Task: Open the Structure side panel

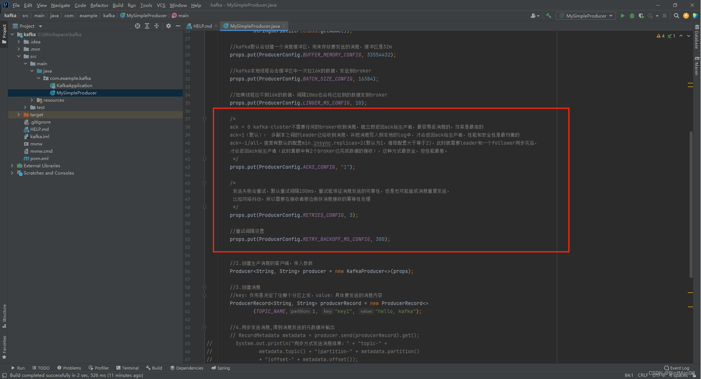Action: click(x=4, y=316)
